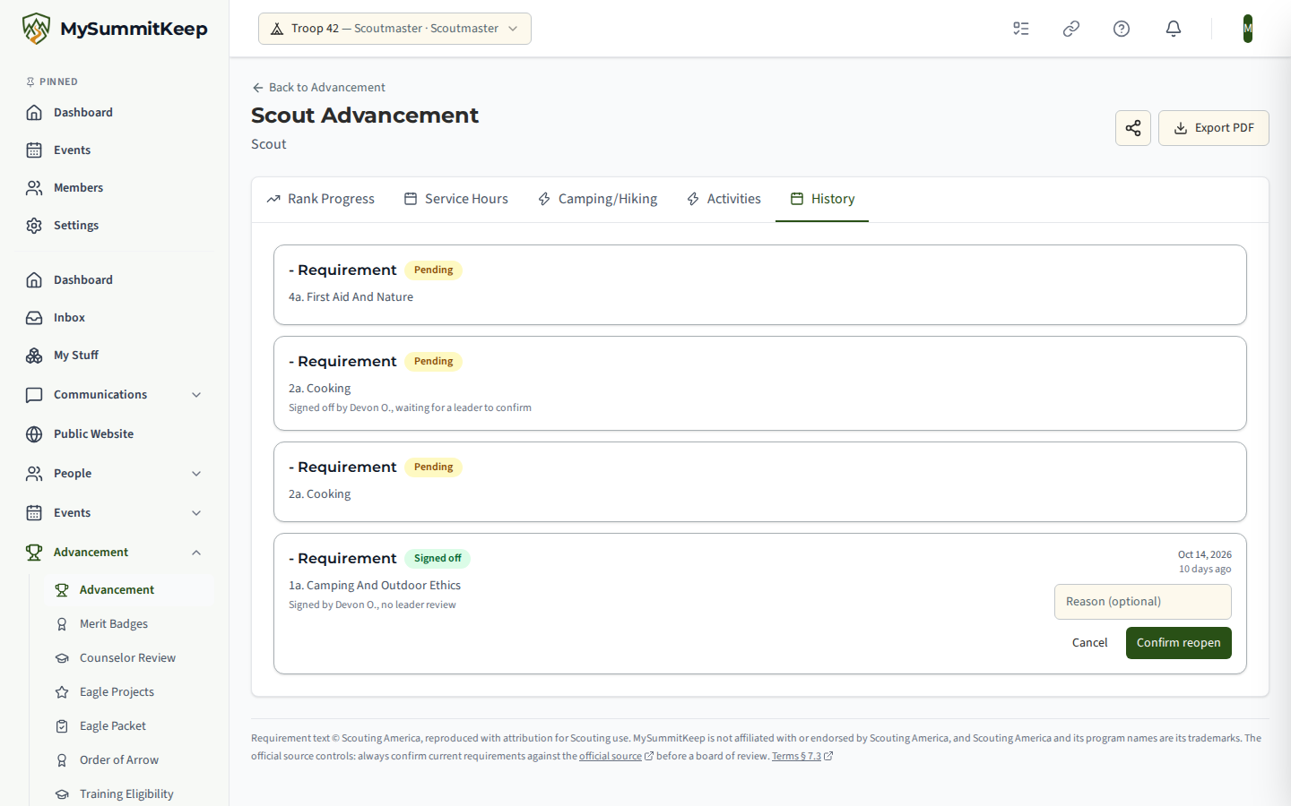Viewport: 1291px width, 806px height.
Task: Expand the People section
Action: [x=115, y=474]
